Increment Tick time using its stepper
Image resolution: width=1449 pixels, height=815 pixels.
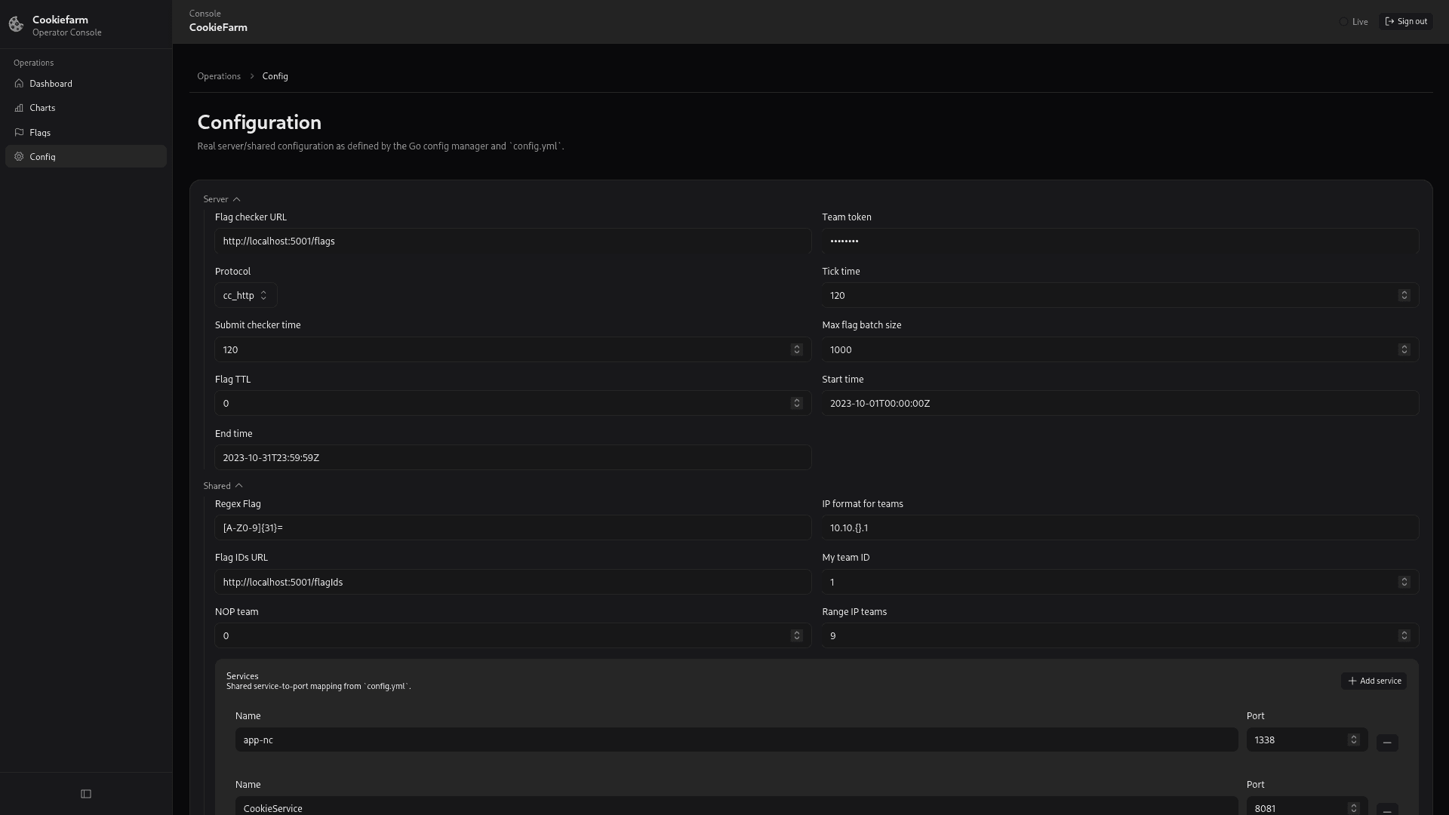(1404, 295)
